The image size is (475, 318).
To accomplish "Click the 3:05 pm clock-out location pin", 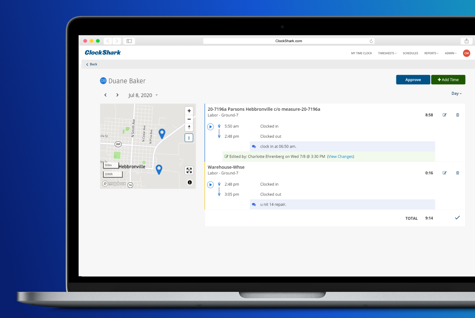I will (x=219, y=195).
